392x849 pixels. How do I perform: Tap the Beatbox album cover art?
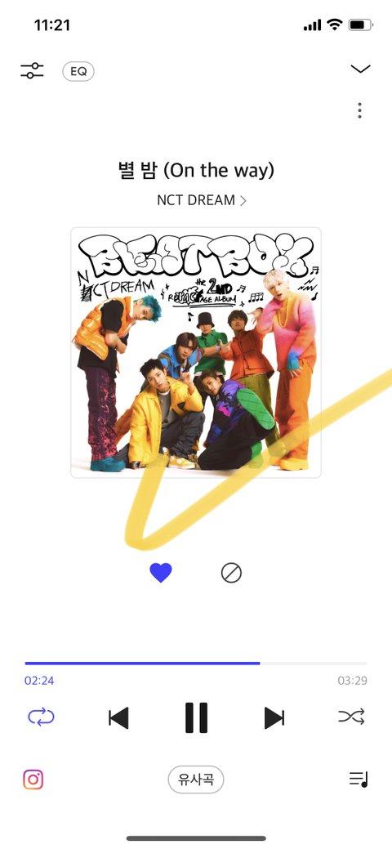196,352
